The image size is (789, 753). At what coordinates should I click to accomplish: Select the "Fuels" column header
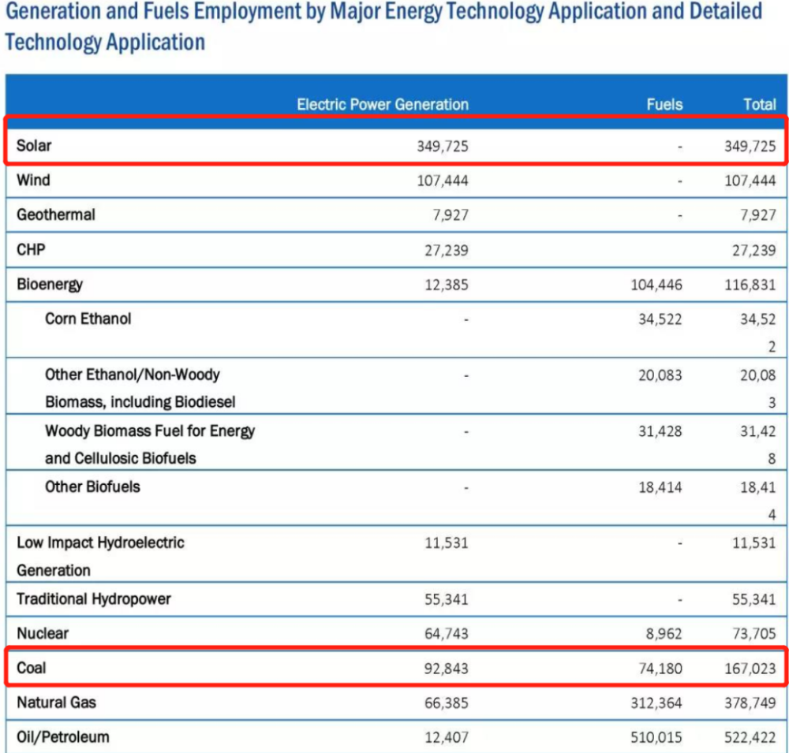click(664, 104)
